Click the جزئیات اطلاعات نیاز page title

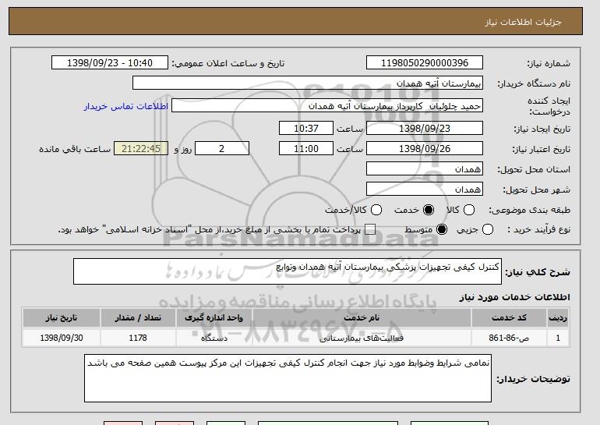(523, 22)
